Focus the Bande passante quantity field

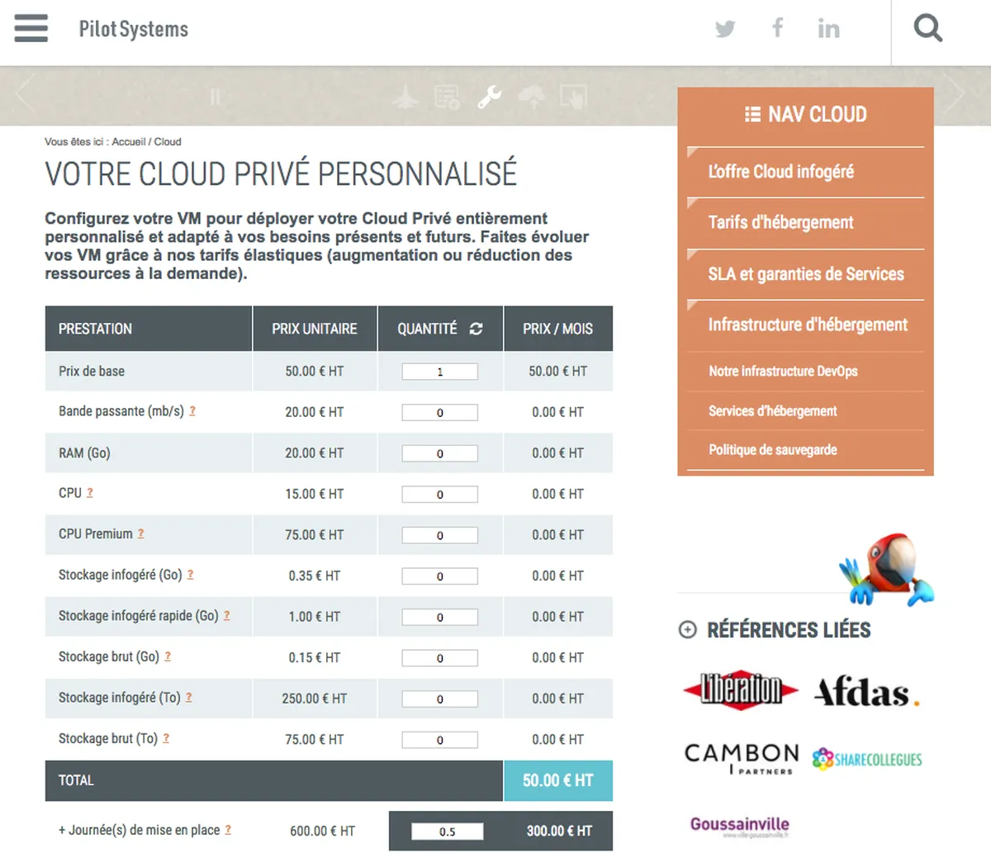click(439, 412)
